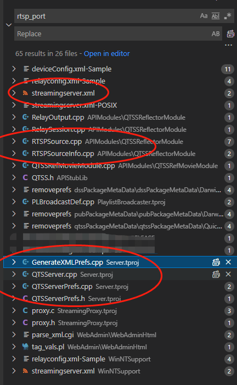Toggle Match Whole Word option
This screenshot has width=237, height=385.
pyautogui.click(x=216, y=16)
